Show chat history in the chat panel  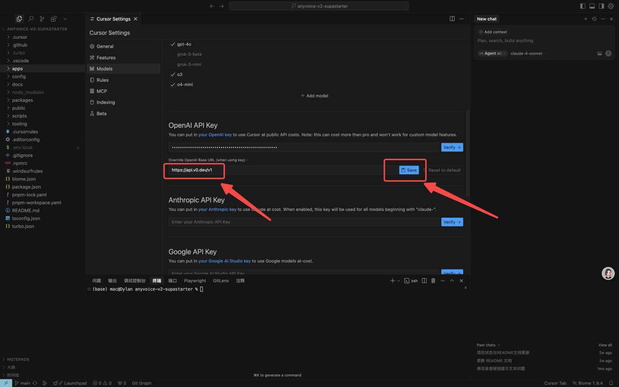coord(594,19)
